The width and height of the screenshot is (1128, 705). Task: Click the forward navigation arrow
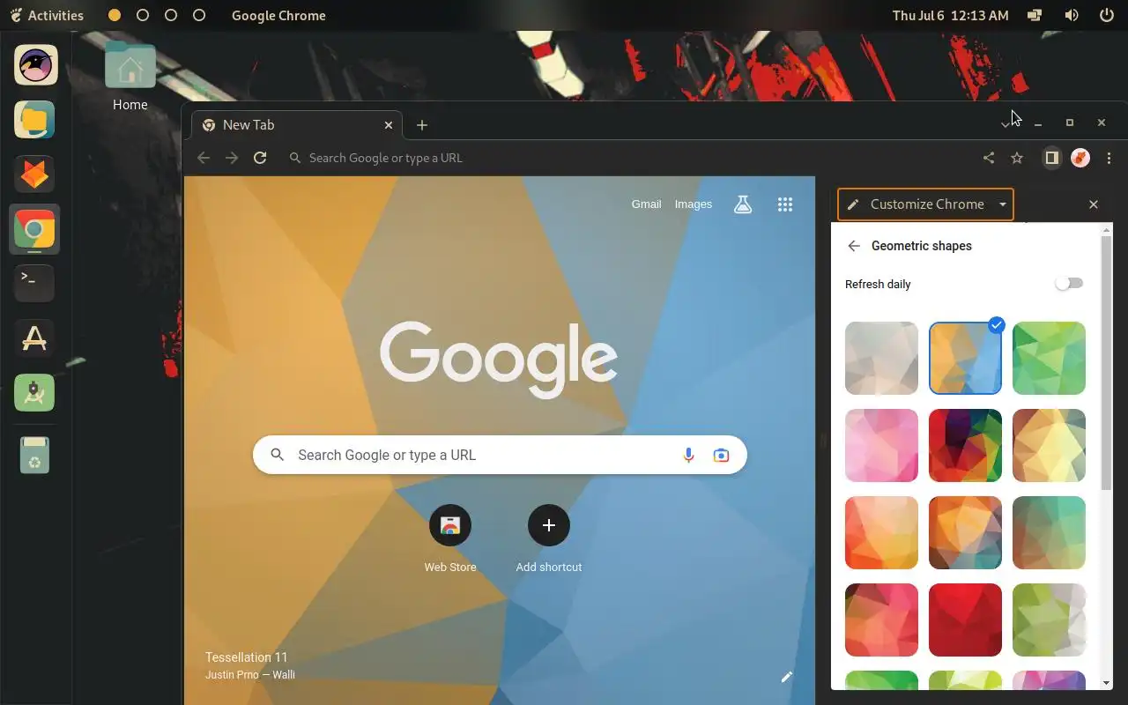point(232,158)
